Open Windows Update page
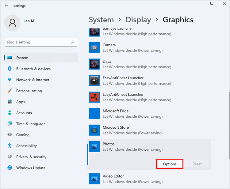This screenshot has width=230, height=189. click(x=41, y=168)
